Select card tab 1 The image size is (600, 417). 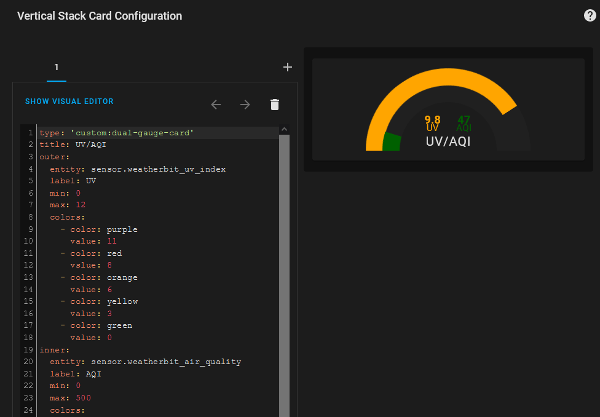[x=56, y=68]
